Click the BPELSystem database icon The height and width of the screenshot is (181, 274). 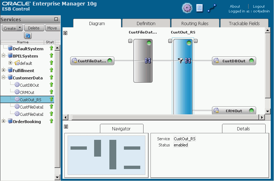tap(10, 55)
